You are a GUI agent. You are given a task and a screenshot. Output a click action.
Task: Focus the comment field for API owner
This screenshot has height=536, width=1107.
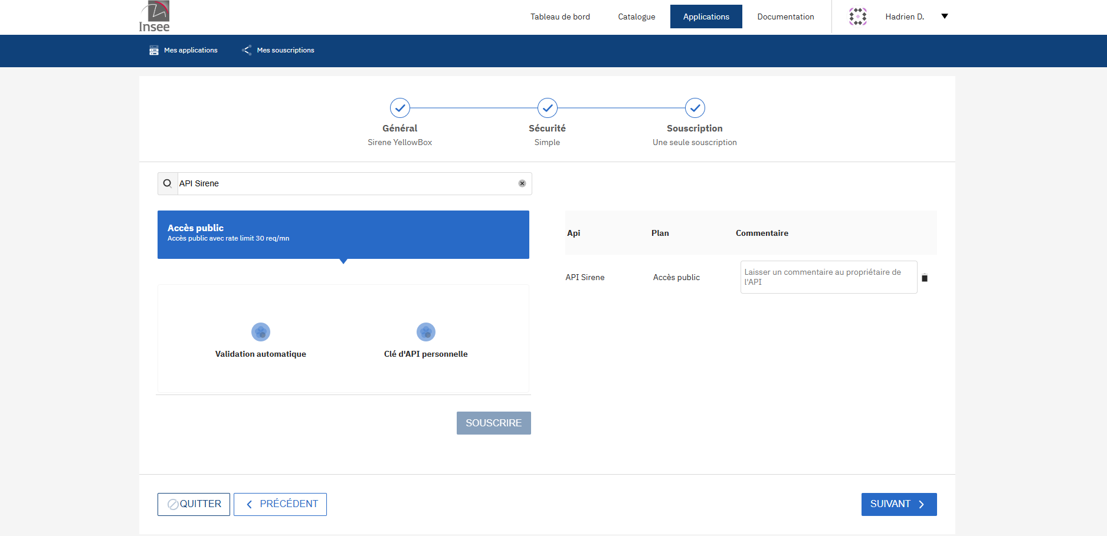click(x=828, y=277)
